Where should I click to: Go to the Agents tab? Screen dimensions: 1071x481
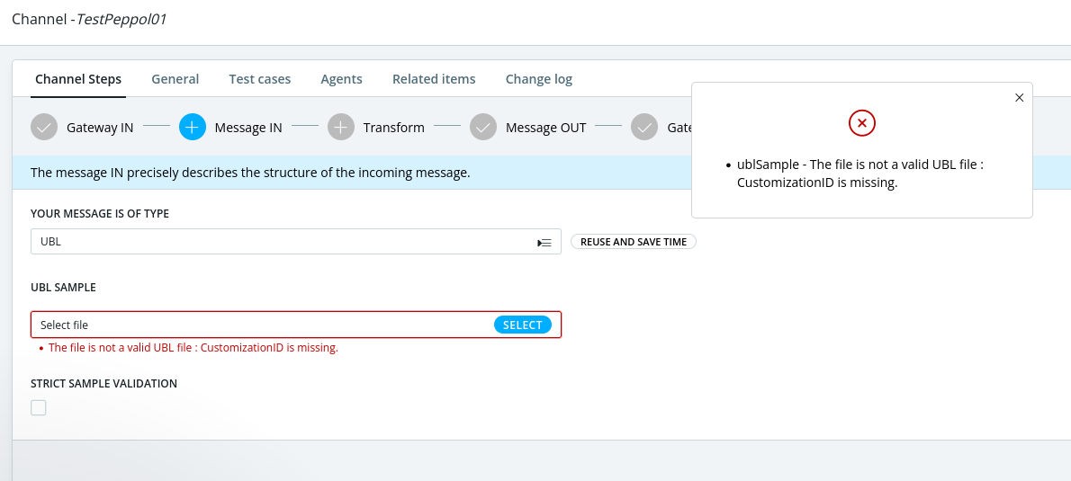click(341, 79)
